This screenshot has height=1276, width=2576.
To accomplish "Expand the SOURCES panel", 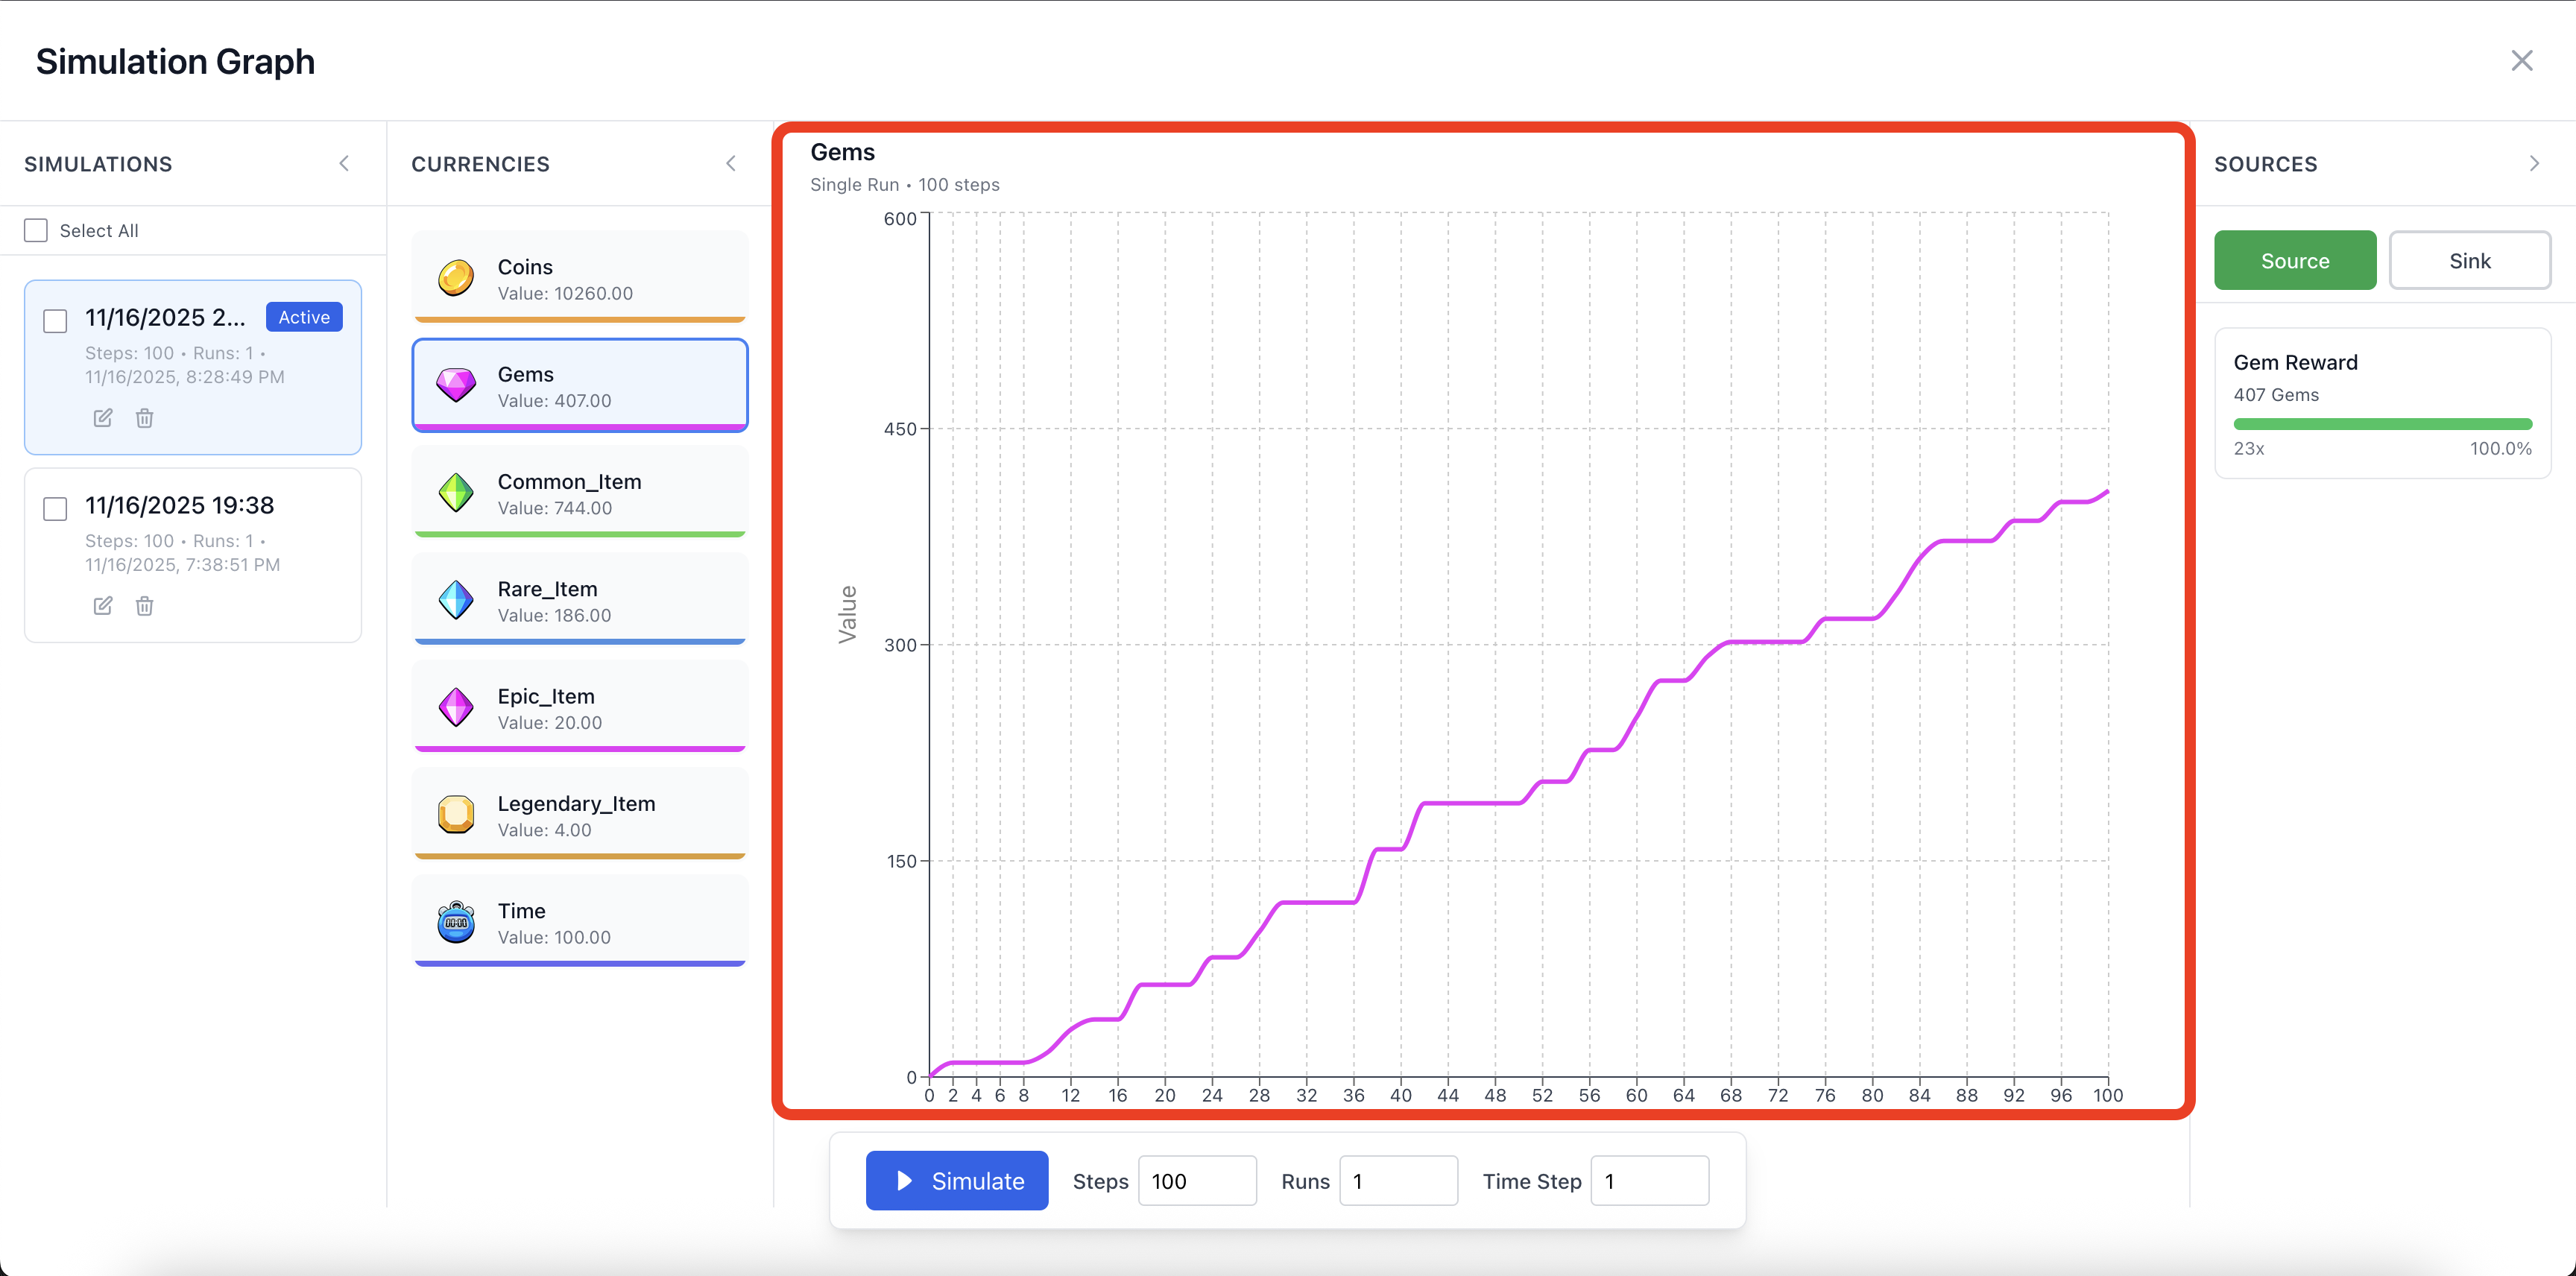I will [x=2534, y=163].
